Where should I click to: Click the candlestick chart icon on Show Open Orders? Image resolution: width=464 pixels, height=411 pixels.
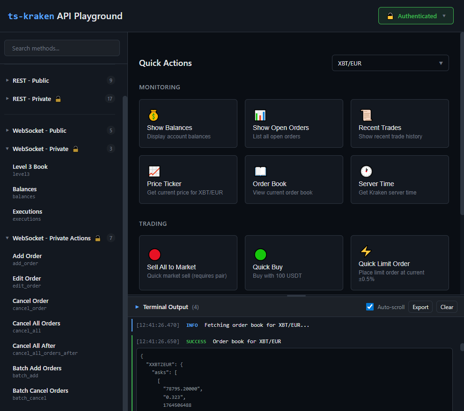[x=259, y=115]
